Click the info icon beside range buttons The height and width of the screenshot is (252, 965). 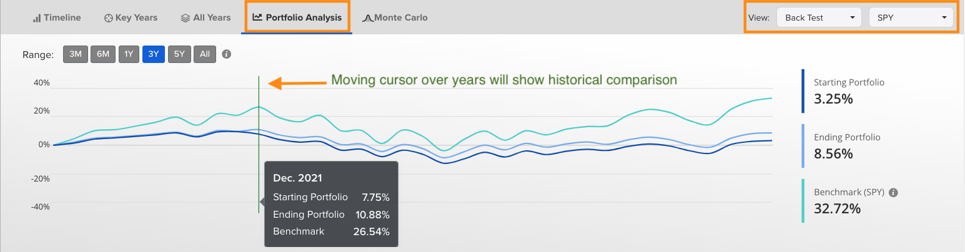click(227, 54)
